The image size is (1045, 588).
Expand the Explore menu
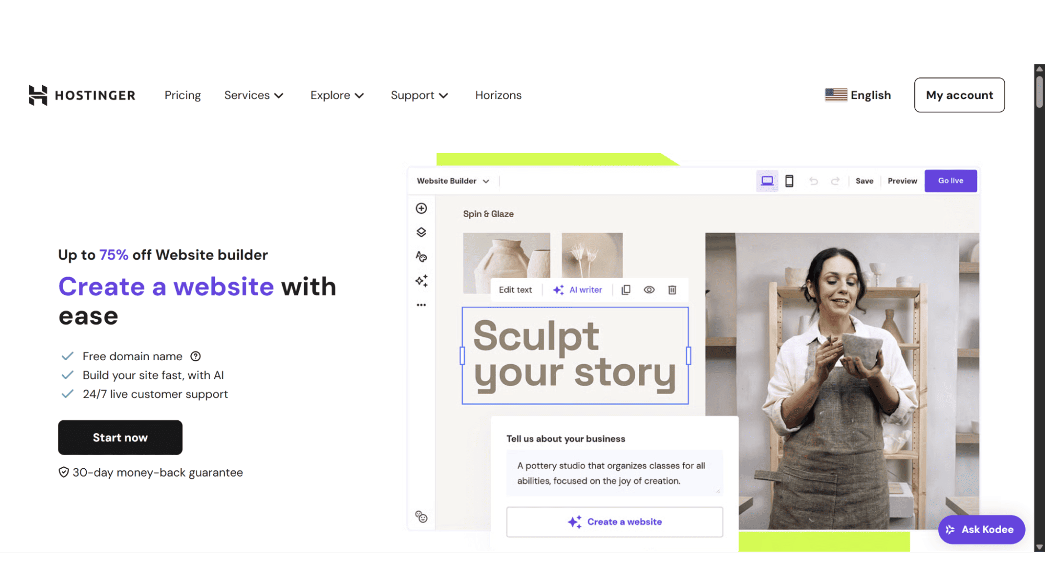[337, 95]
